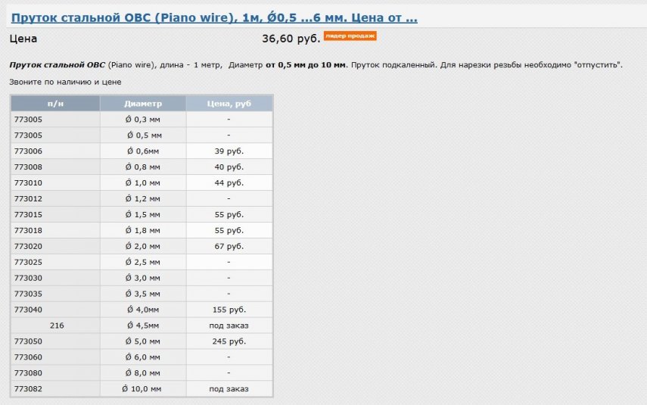
Task: Click the 'п/н' column header
Action: pyautogui.click(x=55, y=104)
